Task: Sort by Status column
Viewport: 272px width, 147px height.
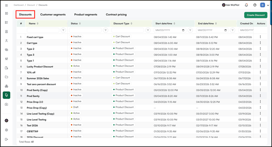Action: 80,23
